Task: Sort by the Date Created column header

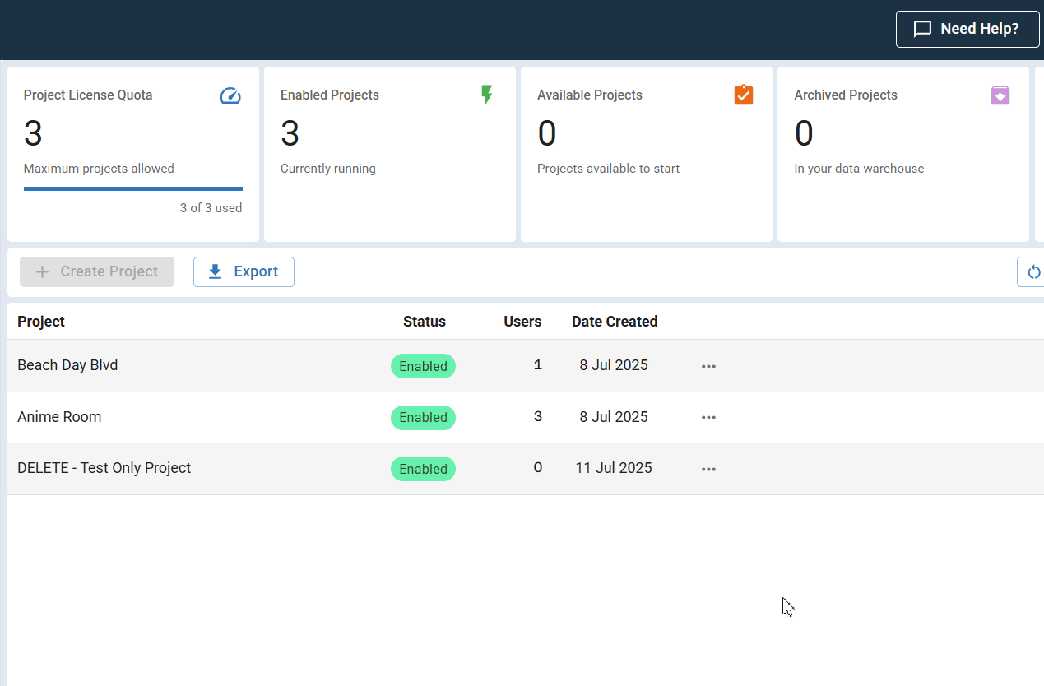Action: pyautogui.click(x=614, y=322)
